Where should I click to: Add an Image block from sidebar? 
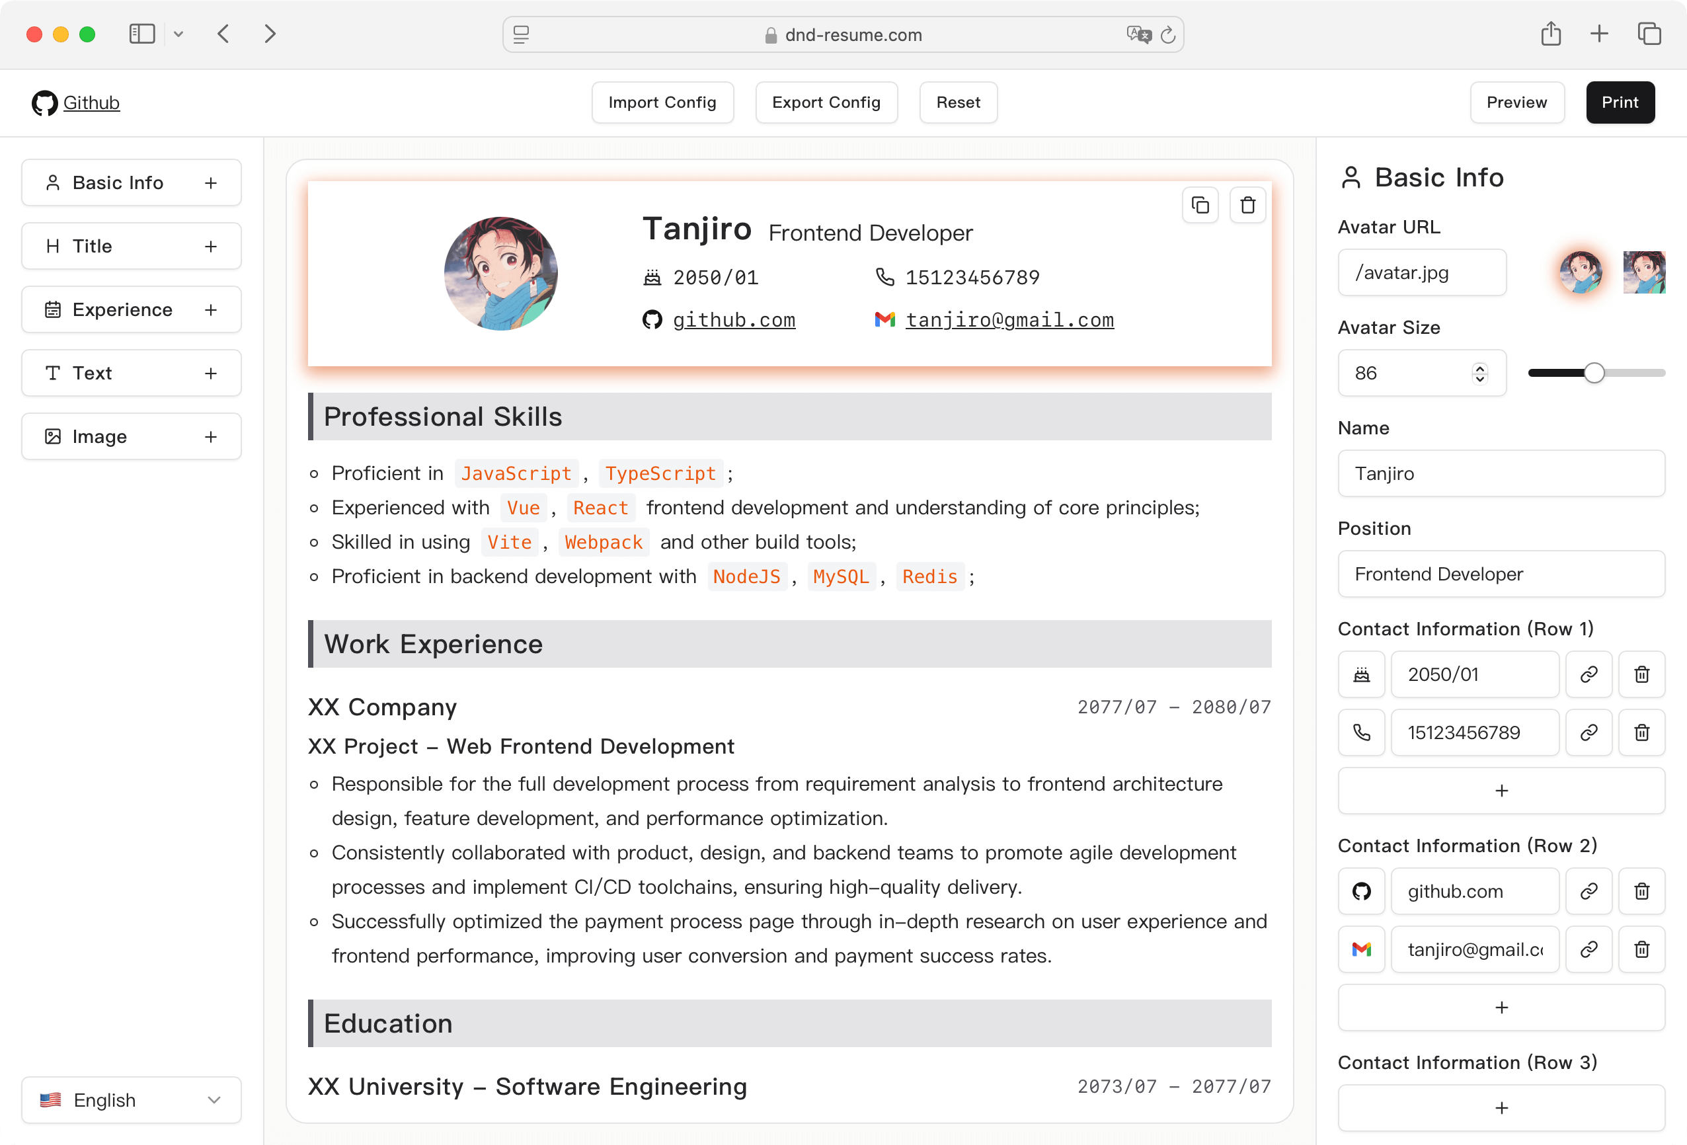tap(210, 436)
